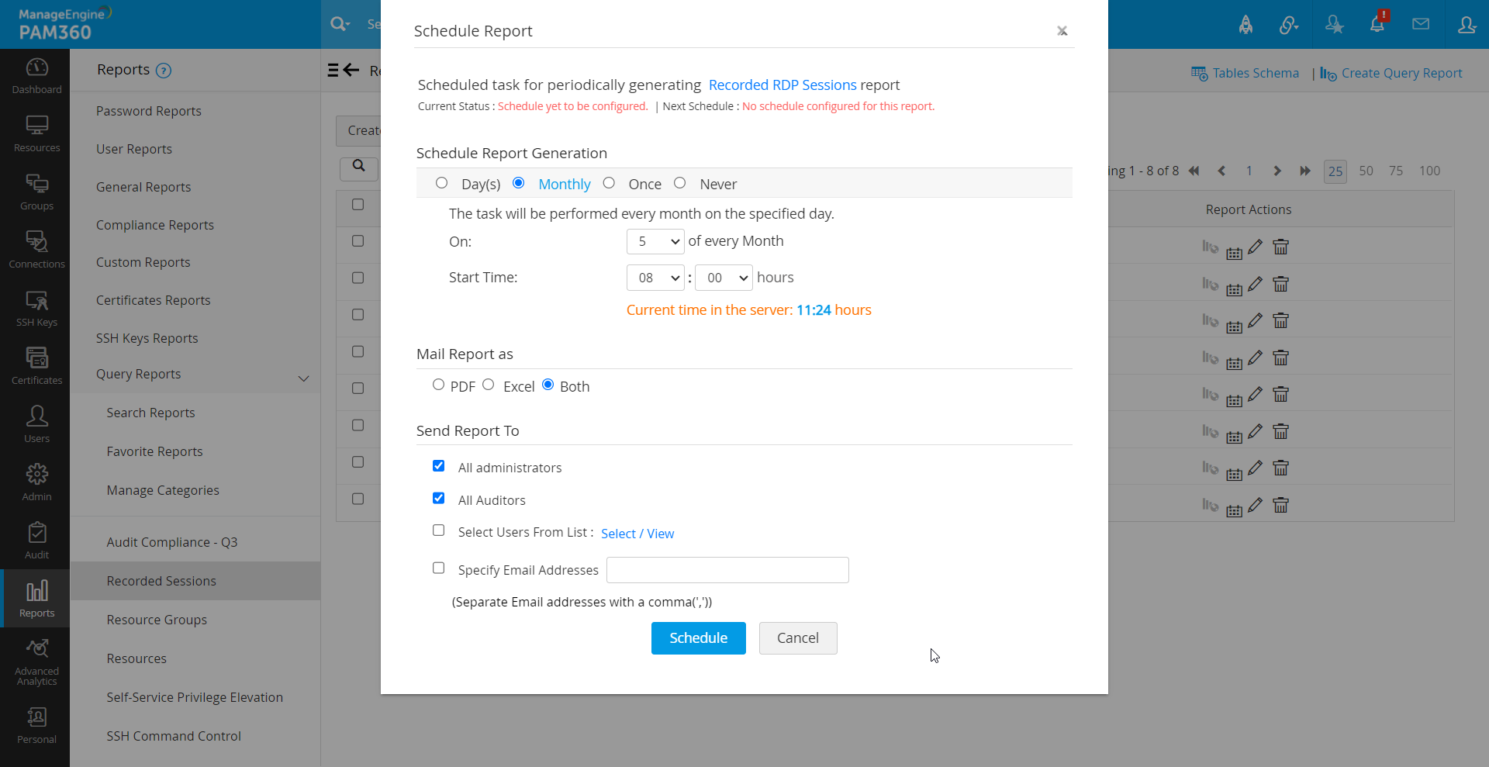Open Password Reports from the Reports menu
The width and height of the screenshot is (1489, 767).
[x=147, y=111]
